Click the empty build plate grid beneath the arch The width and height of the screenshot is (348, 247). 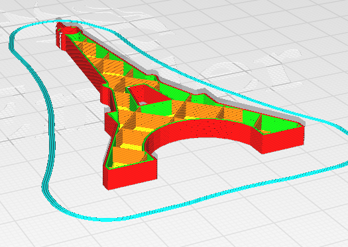206,164
